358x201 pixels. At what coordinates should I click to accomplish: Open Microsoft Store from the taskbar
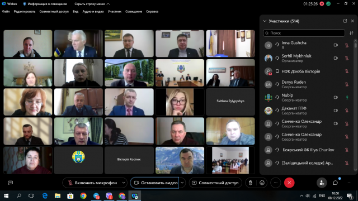tap(70, 196)
